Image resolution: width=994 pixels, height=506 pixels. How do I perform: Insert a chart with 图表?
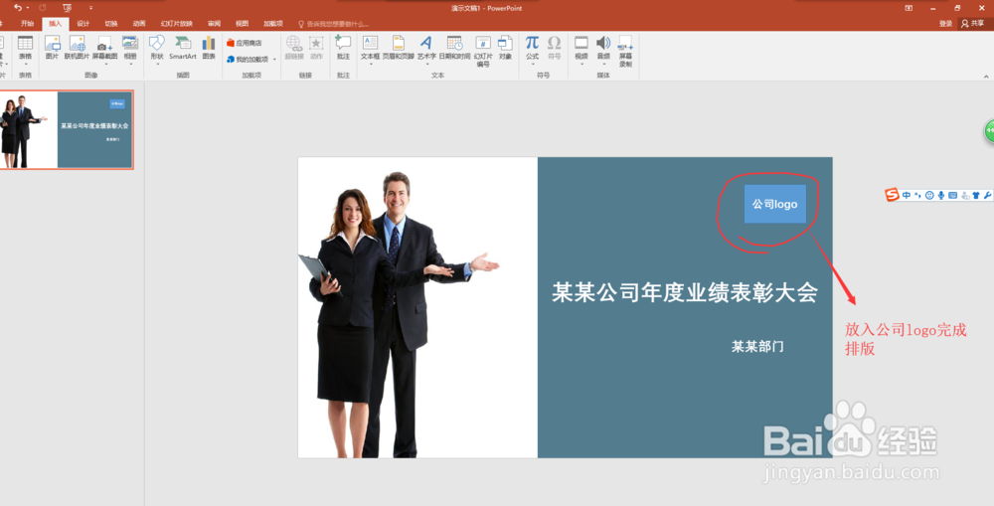tap(209, 48)
